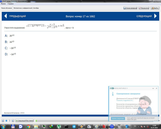The image size is (161, 129).
Task: Click the small next-question arrow in the bottom bar
Action: (x=13, y=121)
